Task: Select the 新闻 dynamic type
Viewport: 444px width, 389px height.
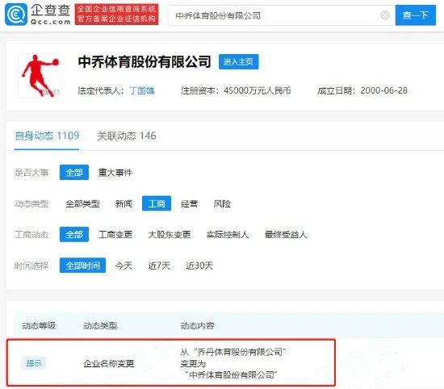Action: [x=124, y=203]
